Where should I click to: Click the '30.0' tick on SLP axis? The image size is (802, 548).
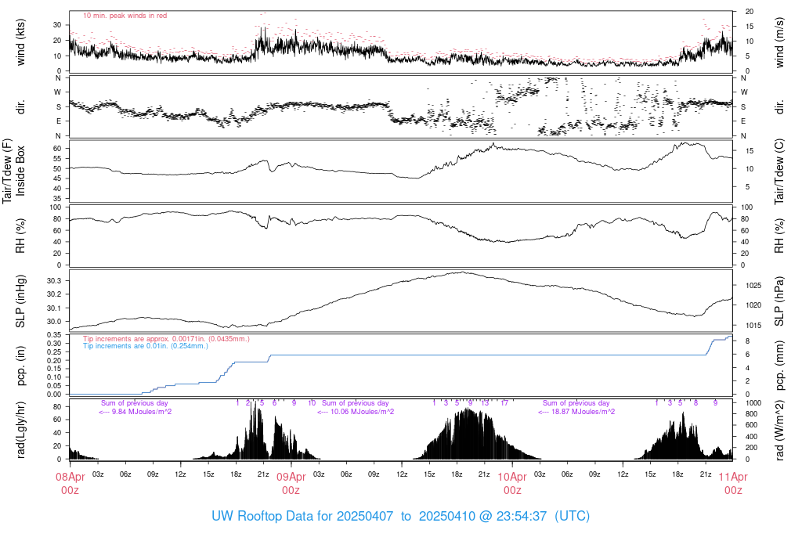[54, 322]
